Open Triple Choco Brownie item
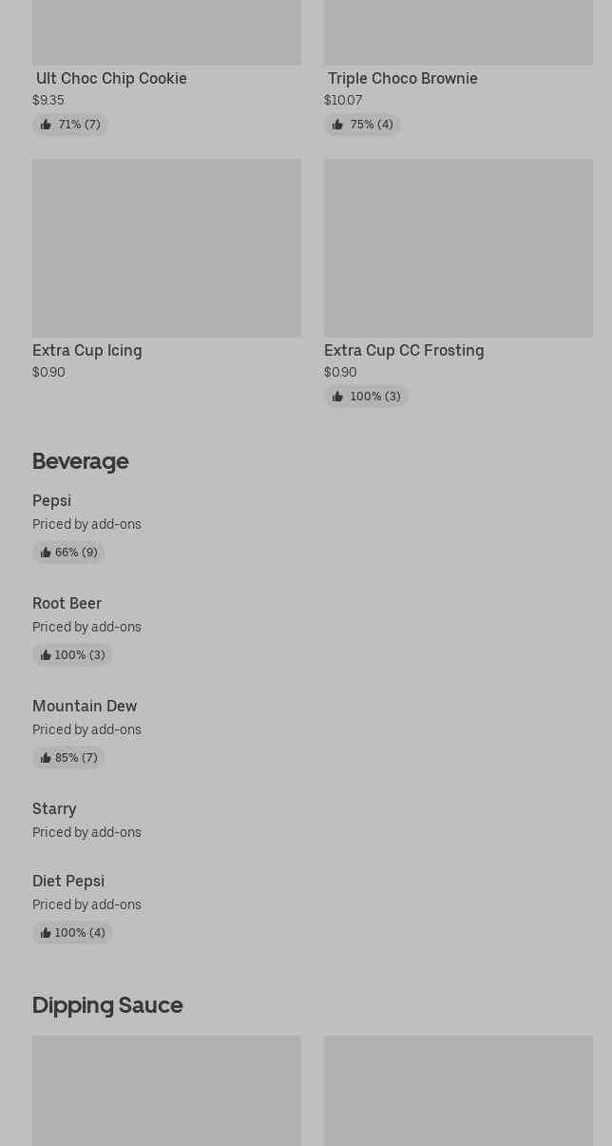The height and width of the screenshot is (1146, 612). [x=403, y=78]
